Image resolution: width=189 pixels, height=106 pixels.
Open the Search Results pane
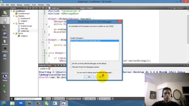(58, 99)
